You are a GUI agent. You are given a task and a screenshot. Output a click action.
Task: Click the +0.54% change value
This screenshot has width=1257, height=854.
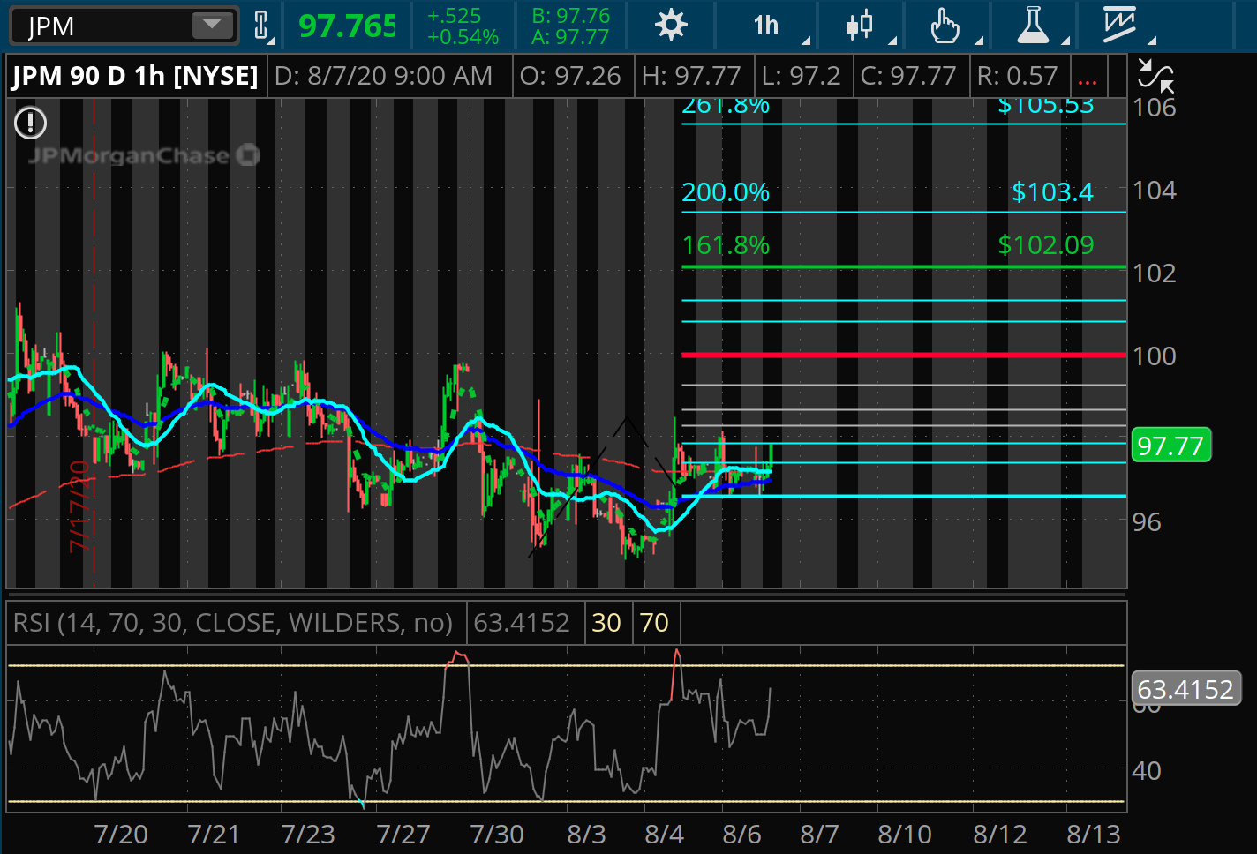[463, 37]
